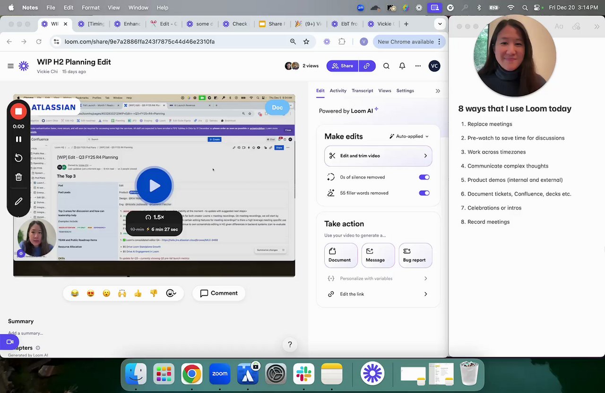
Task: Click the Add a summary field
Action: pos(26,333)
